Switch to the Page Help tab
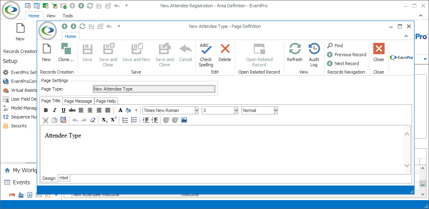This screenshot has height=209, width=429. (x=106, y=101)
